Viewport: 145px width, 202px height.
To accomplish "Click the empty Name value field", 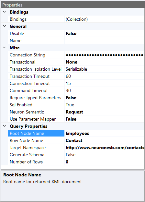I will point(105,41).
